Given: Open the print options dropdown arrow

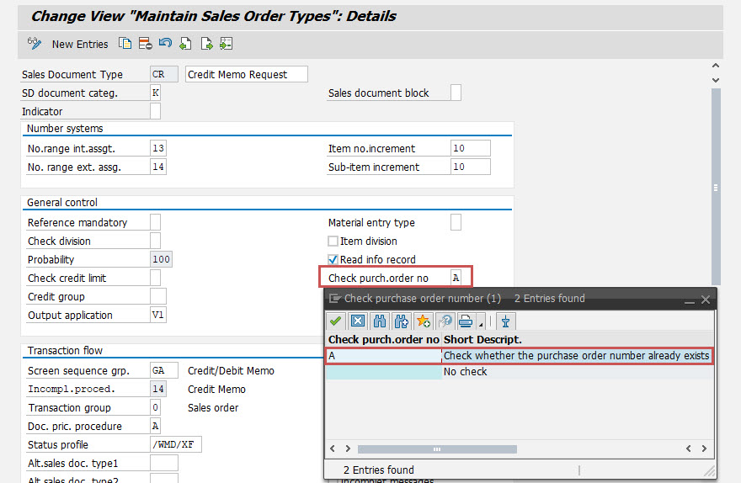Looking at the screenshot, I should (x=480, y=322).
